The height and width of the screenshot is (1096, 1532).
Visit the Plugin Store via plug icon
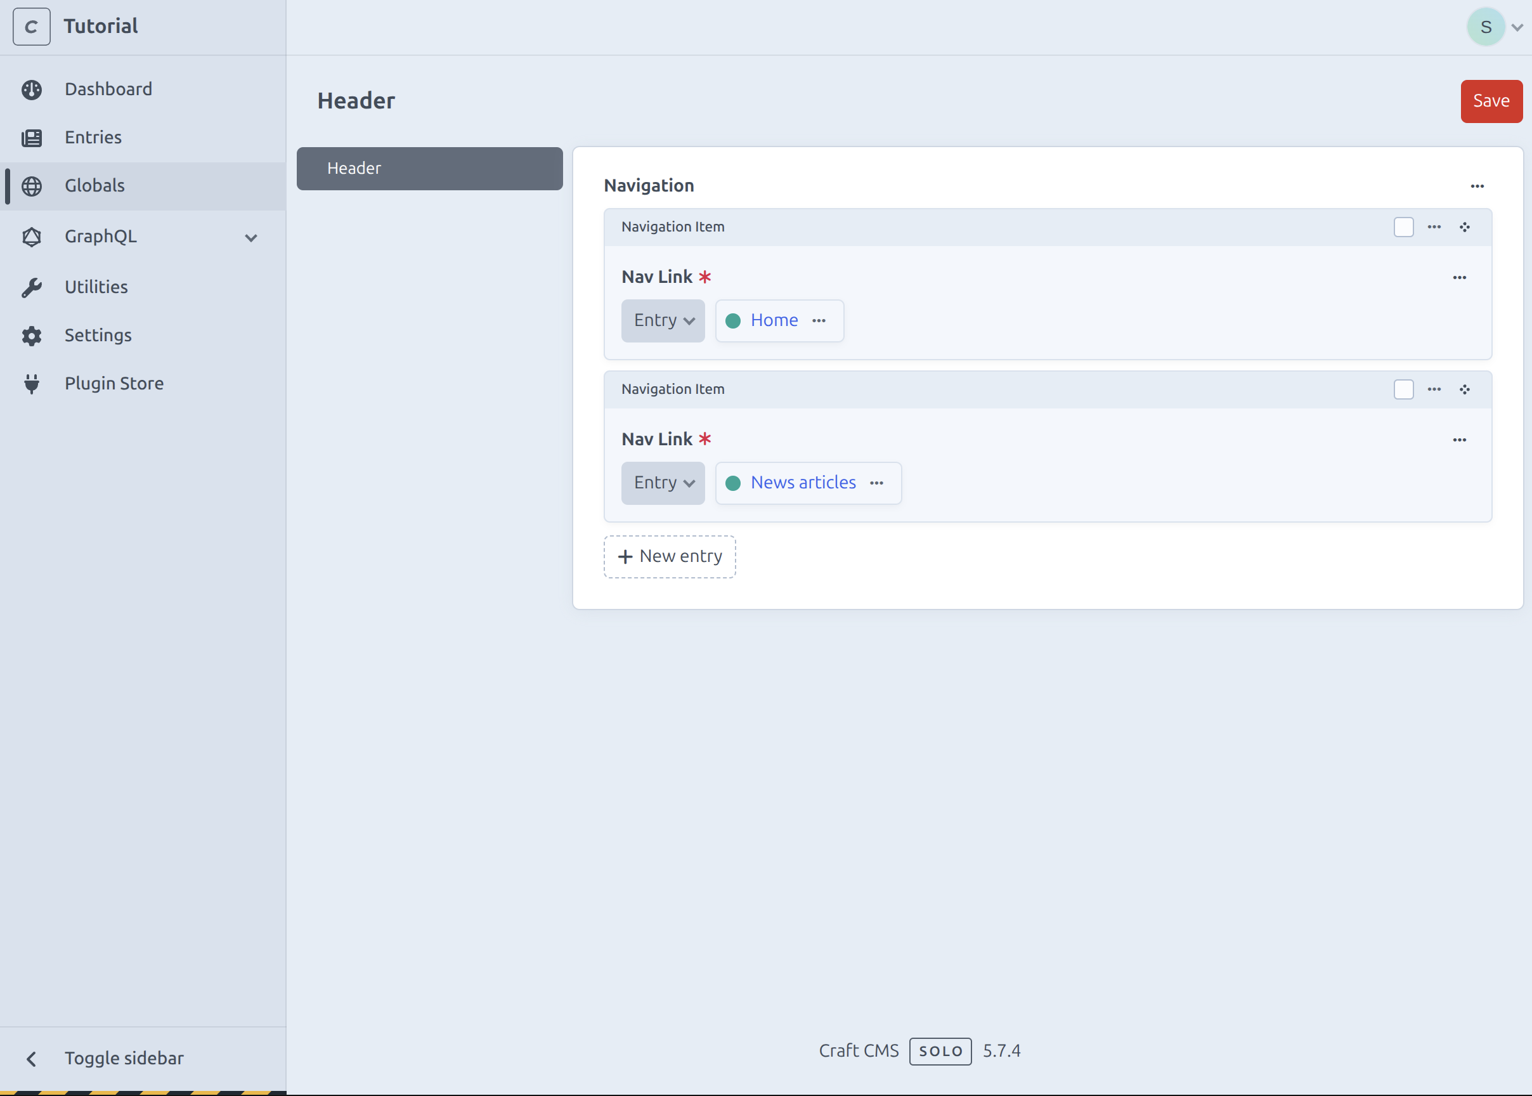pos(32,383)
